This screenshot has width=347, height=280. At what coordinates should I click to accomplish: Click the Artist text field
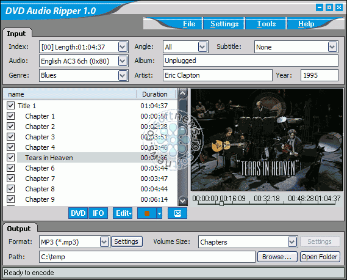pos(218,75)
